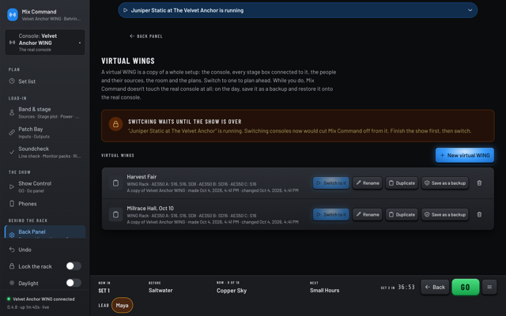Toggle the Lock the rack switch

[x=74, y=266]
